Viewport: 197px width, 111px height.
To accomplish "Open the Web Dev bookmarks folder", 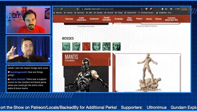I will (x=58, y=13).
